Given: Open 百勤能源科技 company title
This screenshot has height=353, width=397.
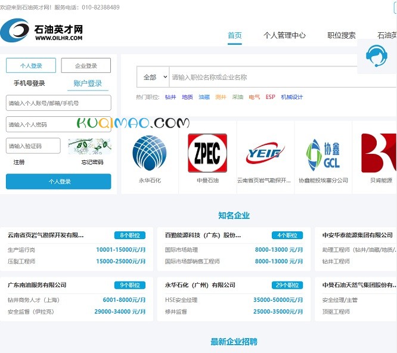Looking at the screenshot, I should pos(203,236).
